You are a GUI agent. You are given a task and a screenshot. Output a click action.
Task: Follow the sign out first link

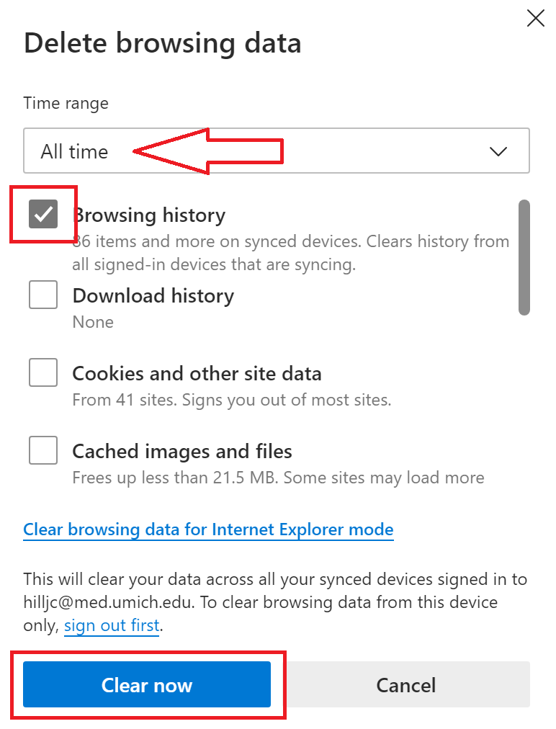click(112, 625)
